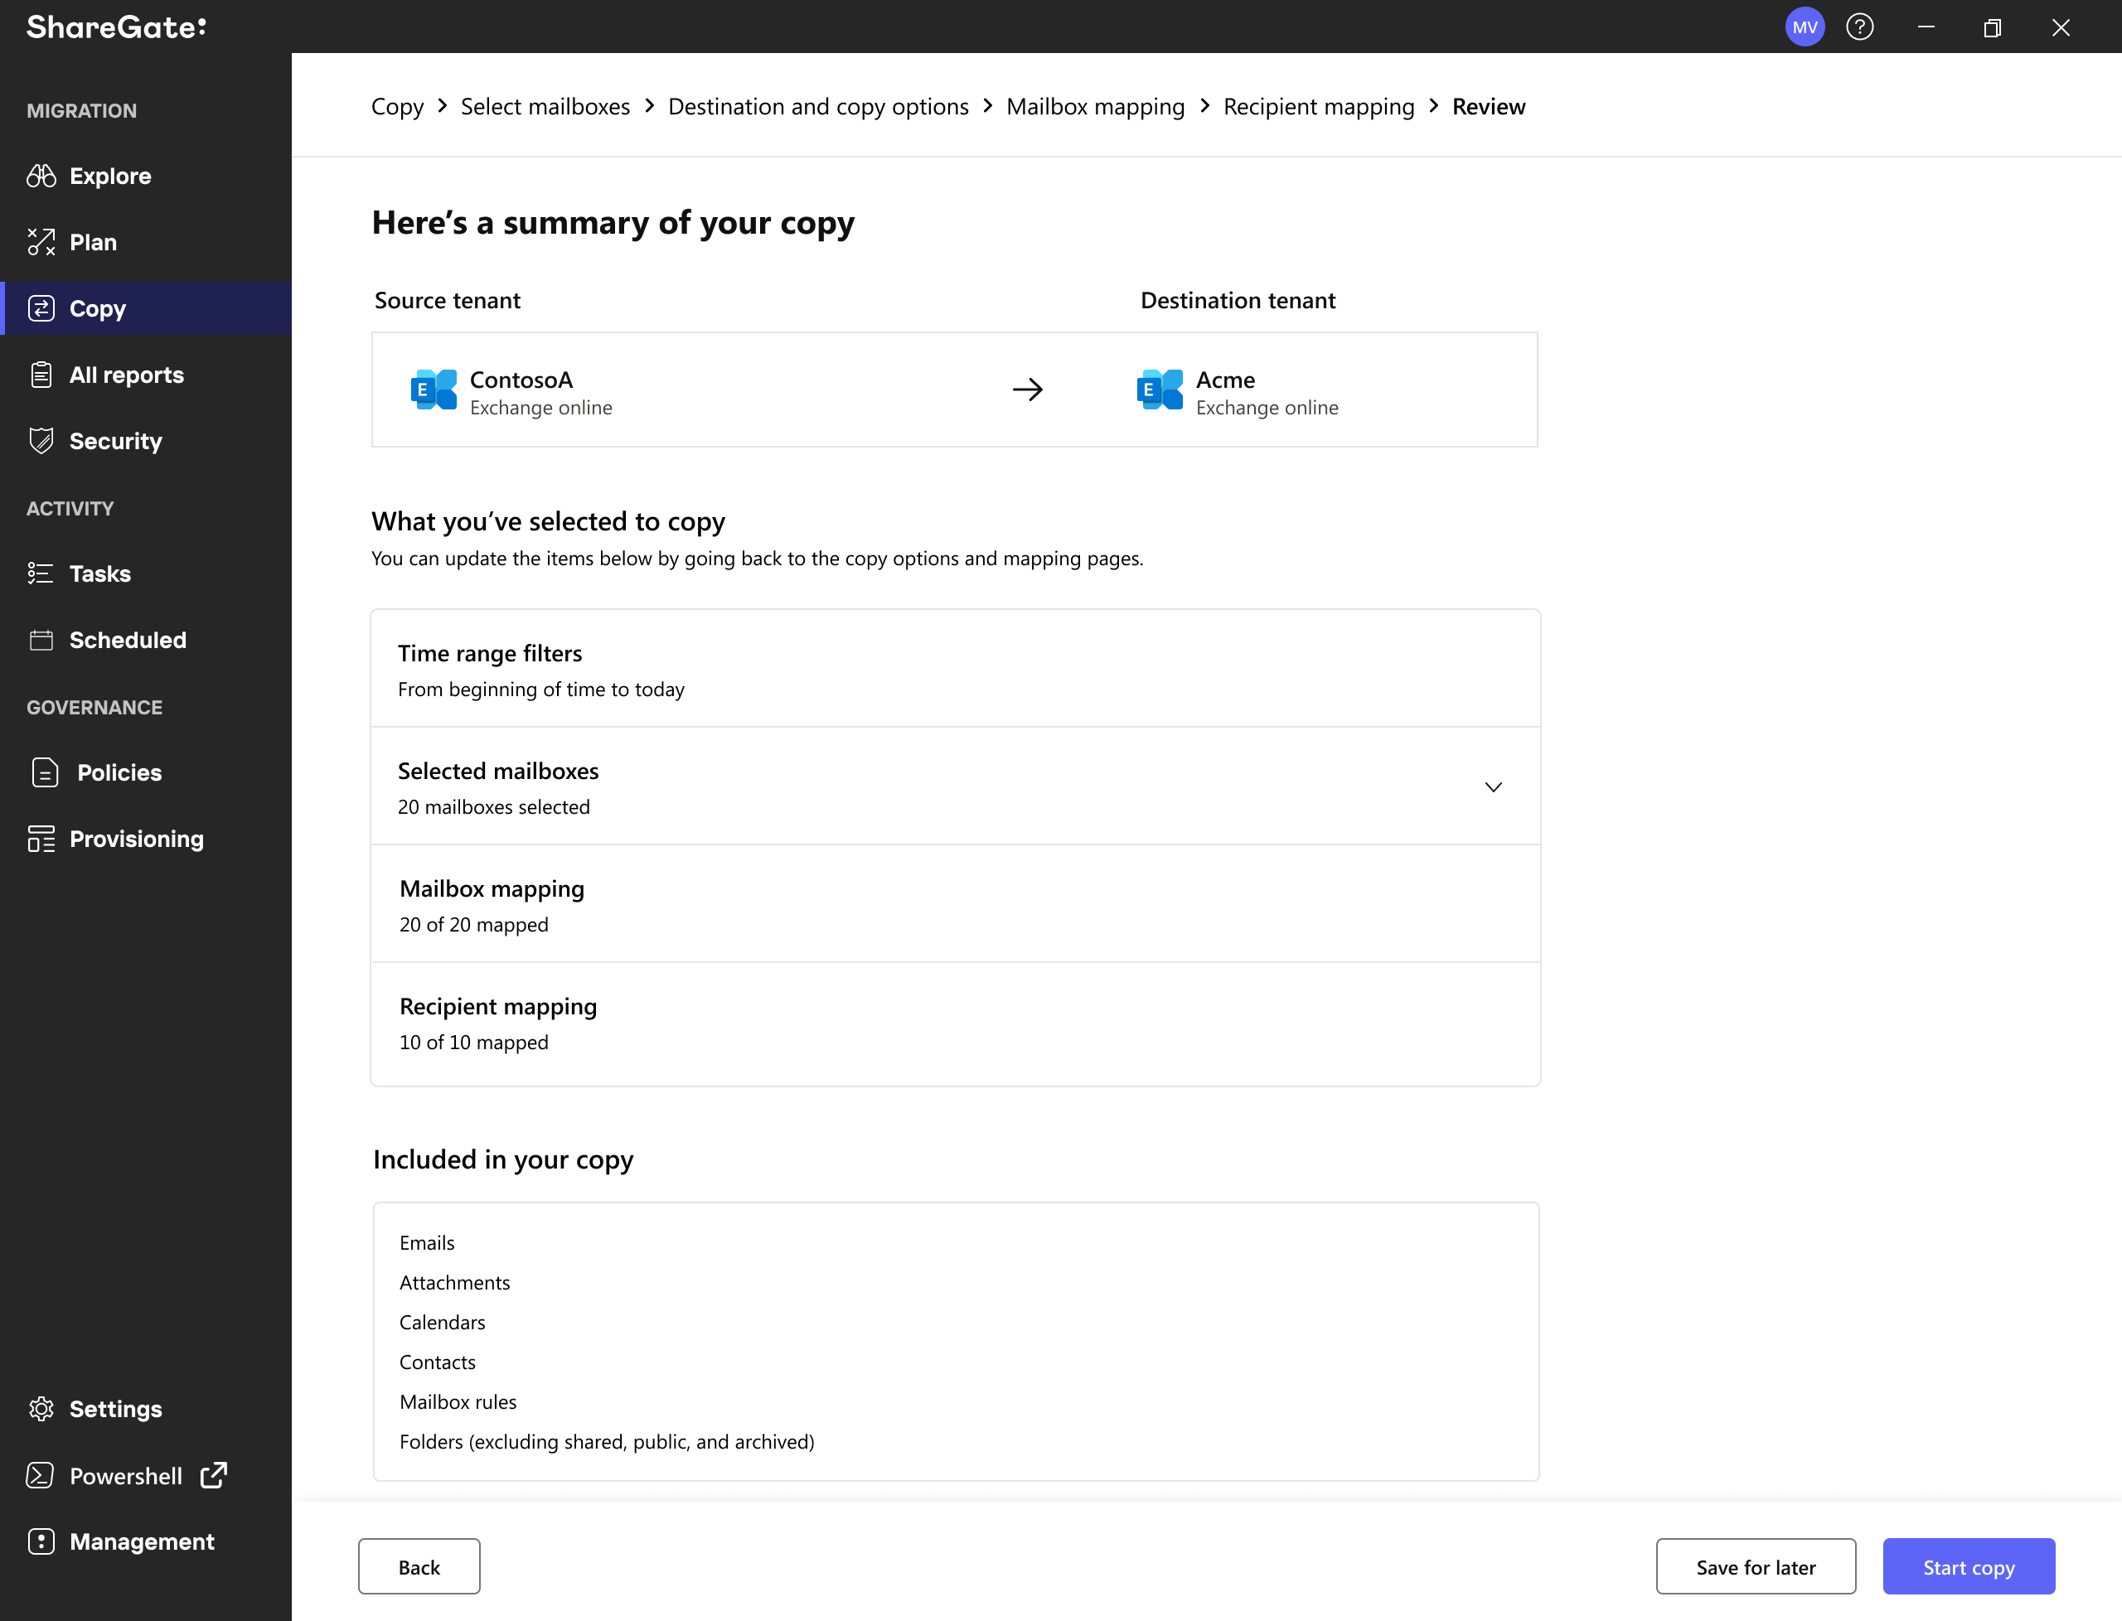Open the help question mark icon
This screenshot has width=2122, height=1621.
click(x=1859, y=27)
